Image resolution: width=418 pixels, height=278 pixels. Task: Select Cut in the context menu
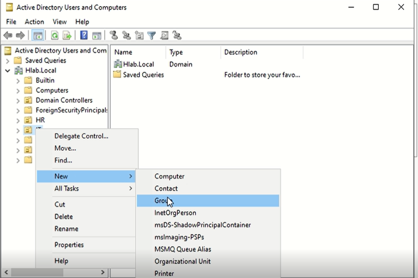tap(87, 205)
